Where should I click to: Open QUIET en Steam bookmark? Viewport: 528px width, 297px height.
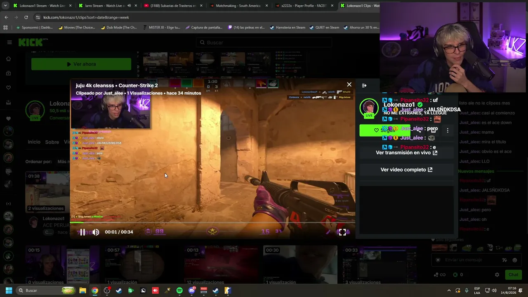click(324, 28)
